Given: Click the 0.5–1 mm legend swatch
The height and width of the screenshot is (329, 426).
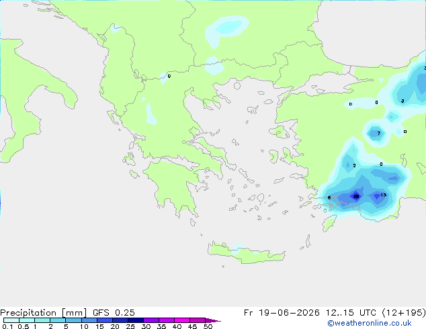Looking at the screenshot, I should [27, 320].
